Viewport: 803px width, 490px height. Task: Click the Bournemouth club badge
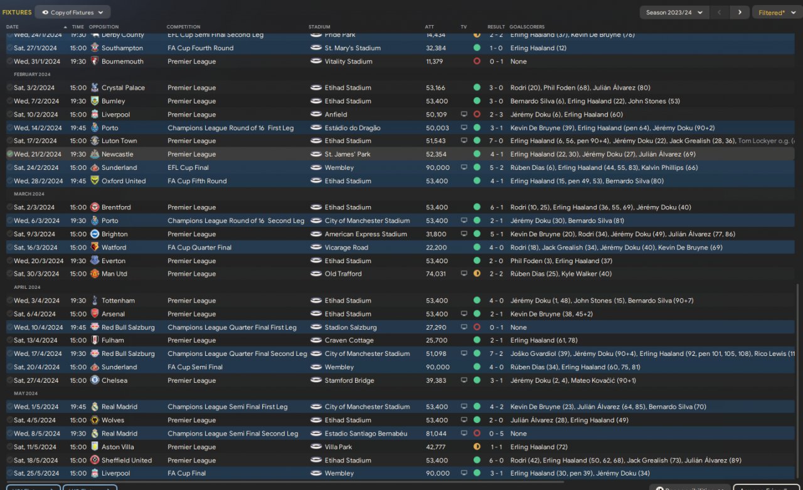[95, 61]
